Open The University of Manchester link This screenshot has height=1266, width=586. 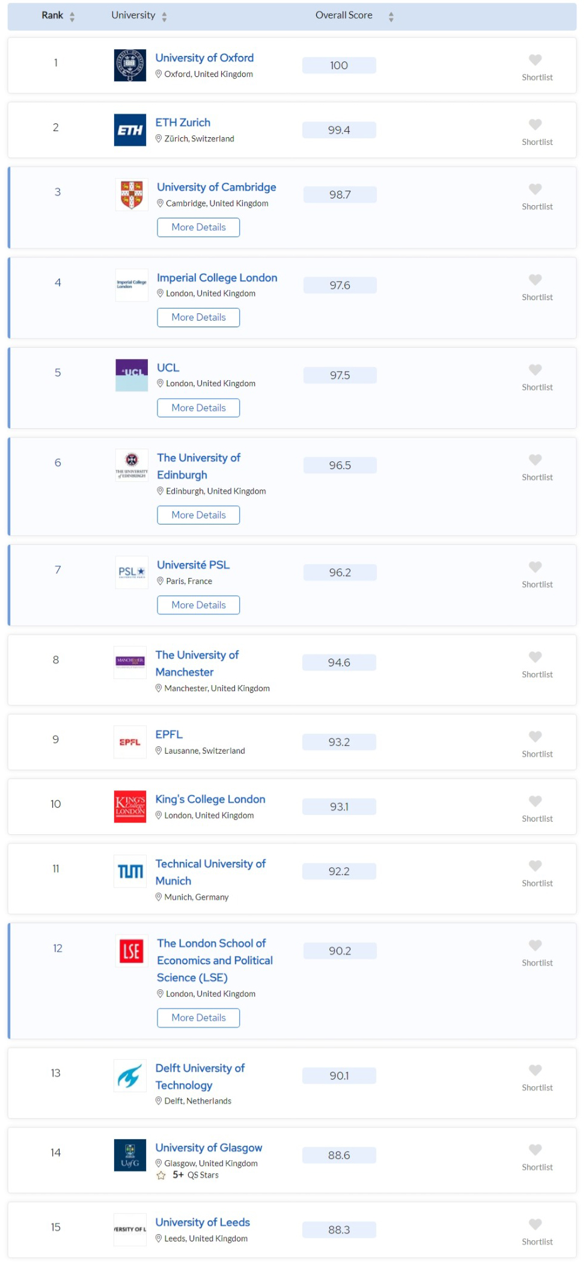(x=197, y=663)
